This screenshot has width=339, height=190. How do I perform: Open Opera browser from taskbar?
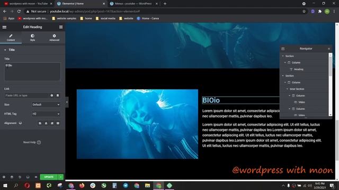27,185
